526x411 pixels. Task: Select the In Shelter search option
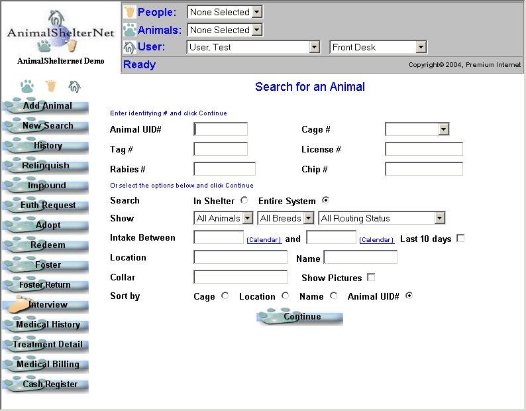pyautogui.click(x=244, y=200)
